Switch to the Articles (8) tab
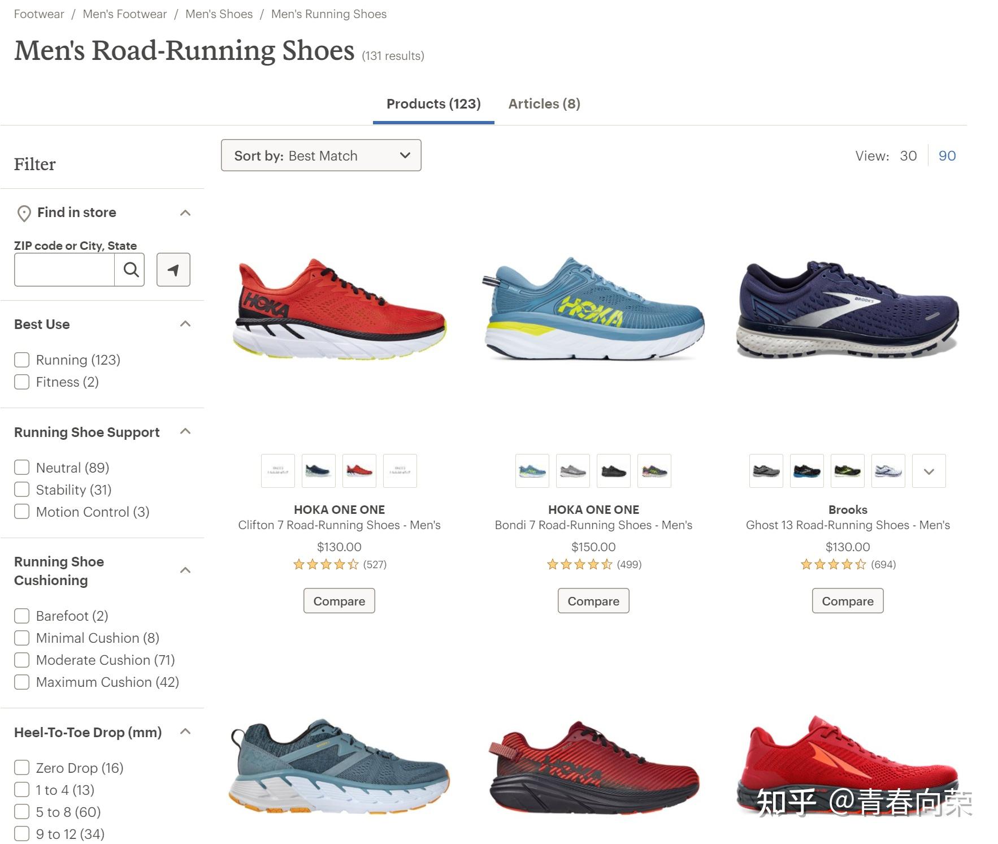The width and height of the screenshot is (998, 844). [x=544, y=104]
